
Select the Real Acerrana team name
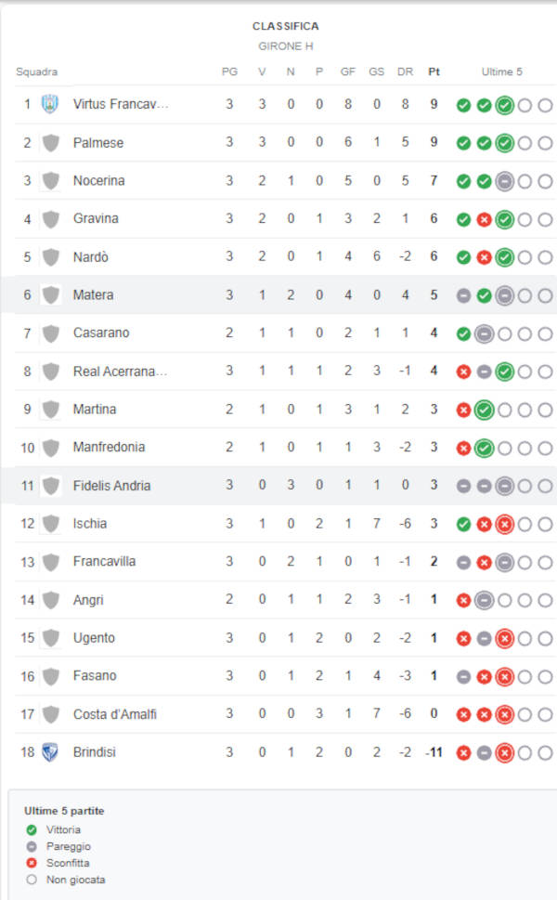click(120, 372)
